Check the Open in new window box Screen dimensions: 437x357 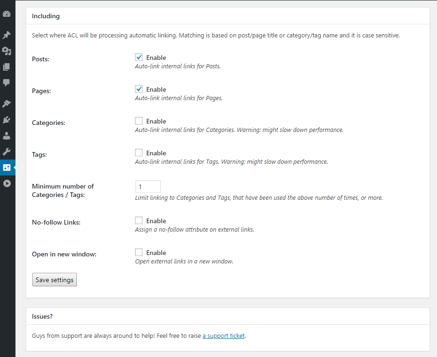click(139, 253)
